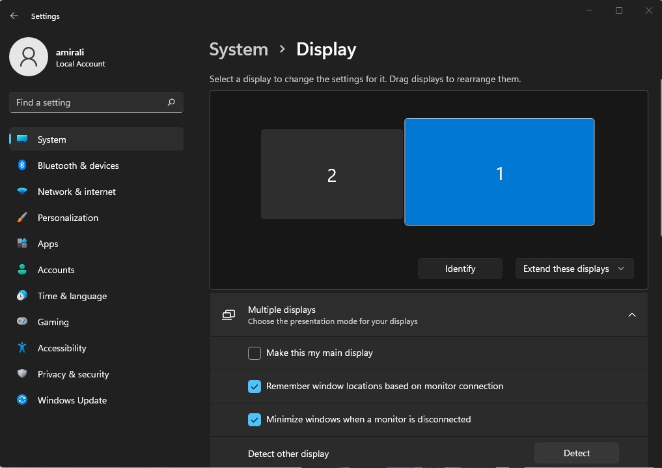
Task: Click the Find a setting search box
Action: point(96,102)
